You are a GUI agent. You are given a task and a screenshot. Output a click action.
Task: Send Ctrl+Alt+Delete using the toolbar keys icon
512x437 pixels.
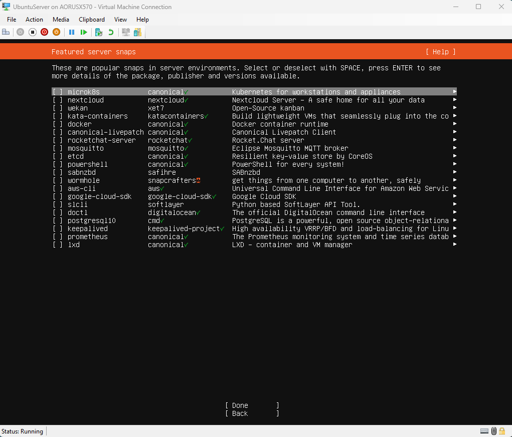pos(6,32)
